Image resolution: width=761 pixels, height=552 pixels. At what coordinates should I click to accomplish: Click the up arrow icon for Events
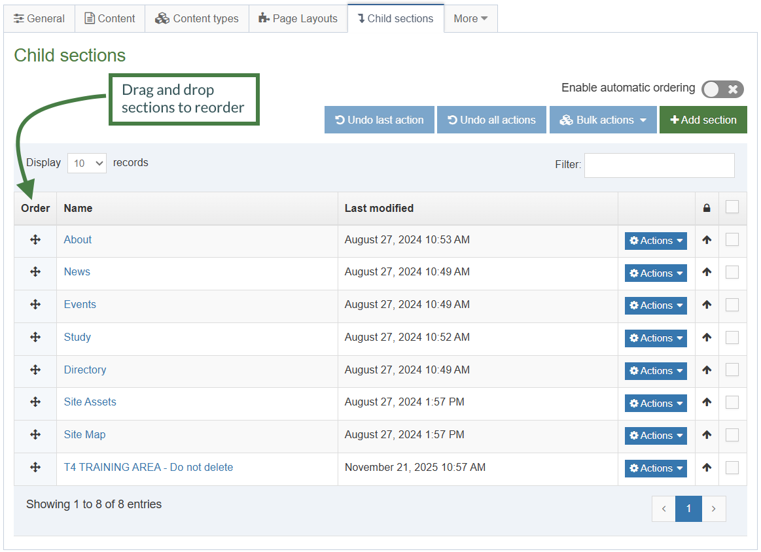coord(707,305)
